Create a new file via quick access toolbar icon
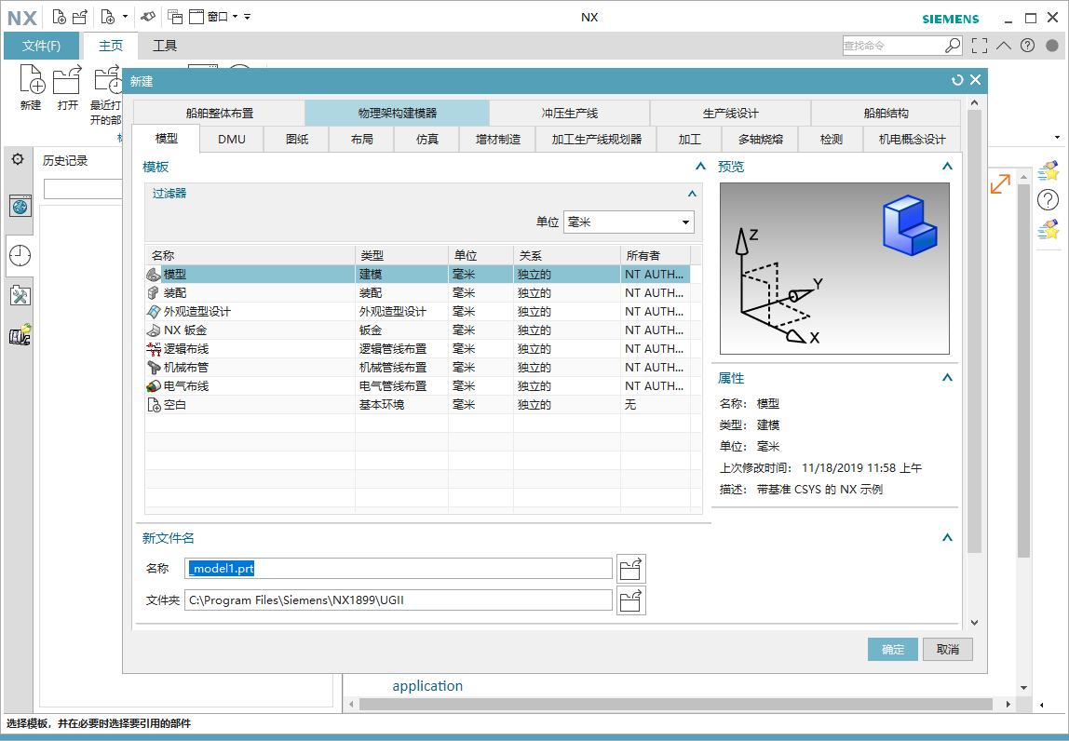1069x741 pixels. tap(60, 16)
